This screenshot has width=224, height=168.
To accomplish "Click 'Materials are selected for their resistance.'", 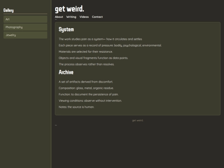I will [x=85, y=52].
